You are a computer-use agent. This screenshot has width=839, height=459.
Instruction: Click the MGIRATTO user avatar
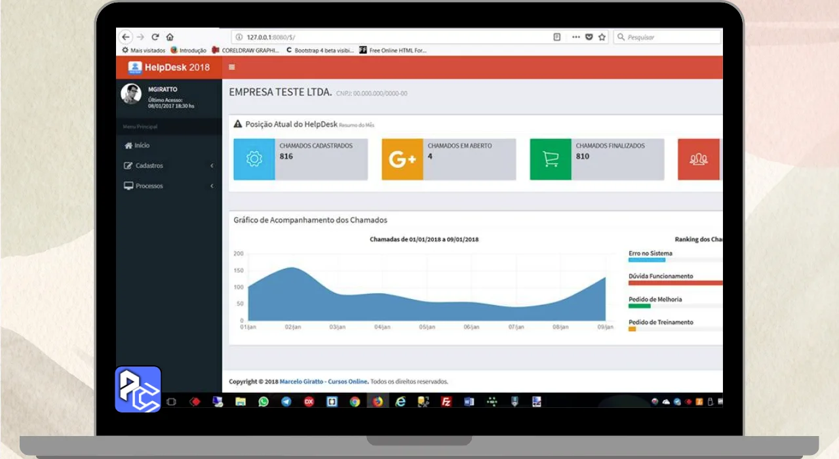[x=131, y=94]
